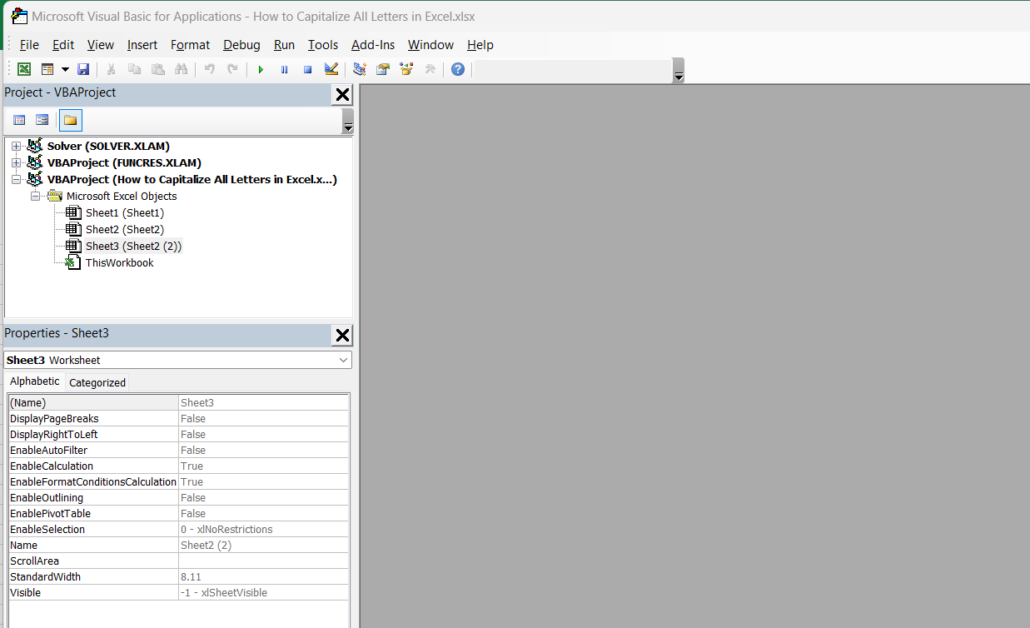Image resolution: width=1030 pixels, height=628 pixels.
Task: Open the Insert object dropdown arrow
Action: (64, 69)
